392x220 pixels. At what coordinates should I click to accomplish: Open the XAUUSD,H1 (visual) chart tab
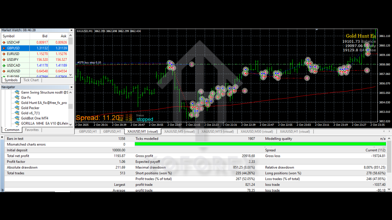click(x=295, y=131)
